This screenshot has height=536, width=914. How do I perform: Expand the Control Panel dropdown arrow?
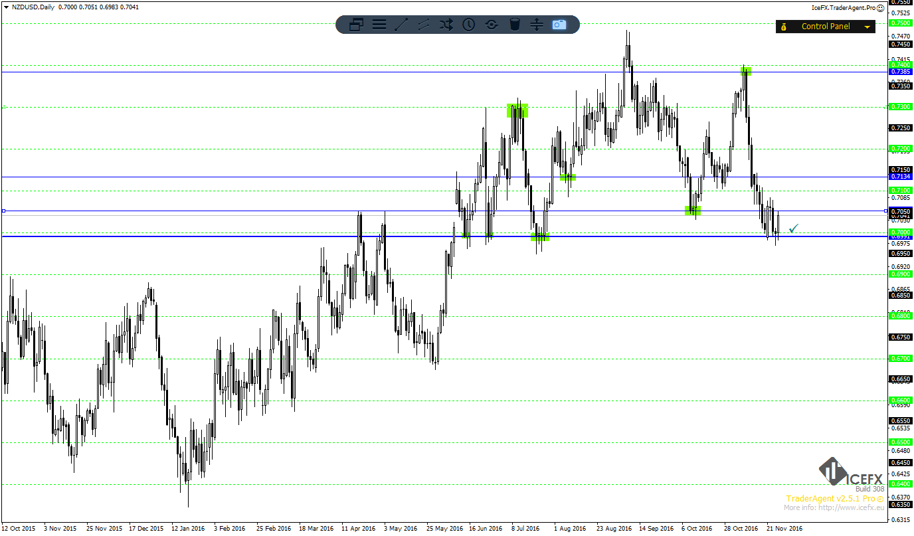click(x=867, y=27)
